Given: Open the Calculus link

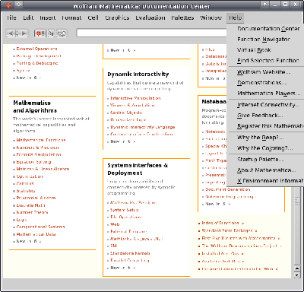Looking at the screenshot, I should coord(25,183).
